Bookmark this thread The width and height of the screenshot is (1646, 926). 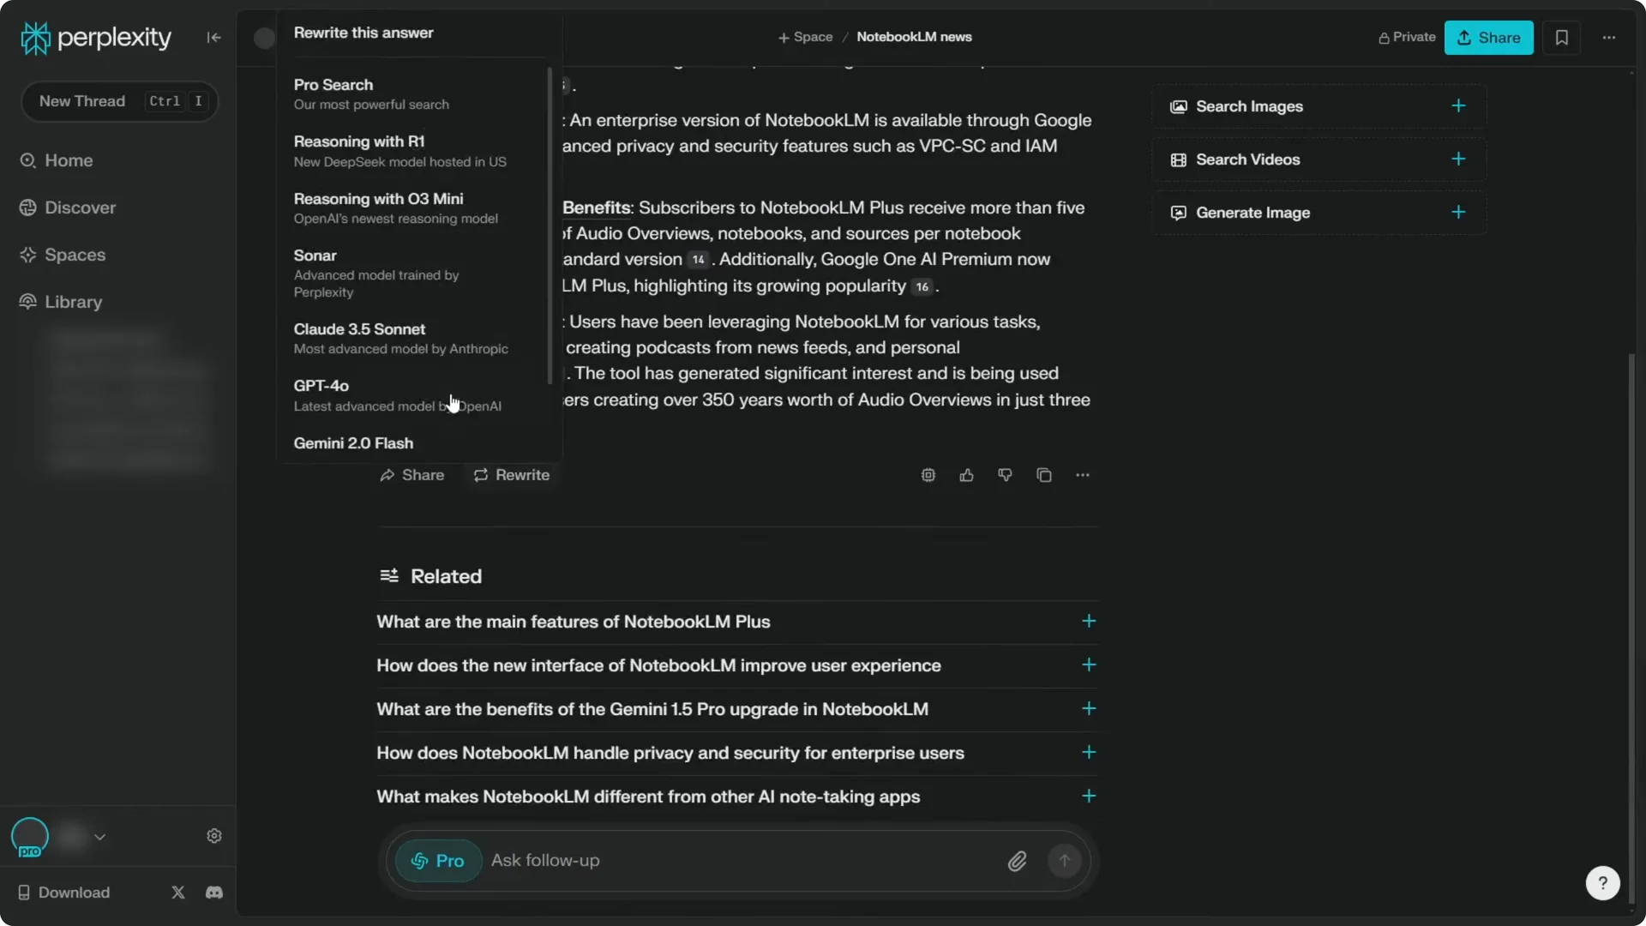1561,38
